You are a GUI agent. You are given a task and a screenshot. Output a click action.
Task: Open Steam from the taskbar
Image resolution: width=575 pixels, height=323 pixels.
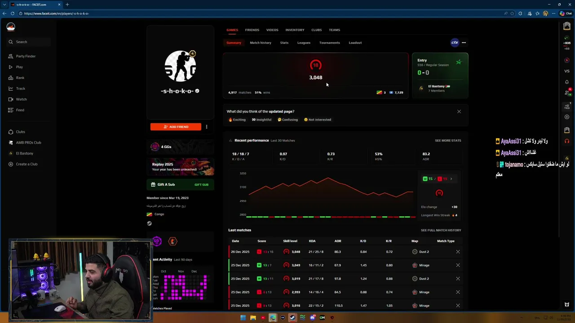(x=292, y=318)
